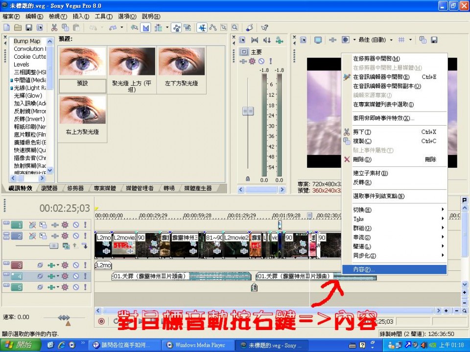Click the Record button in transport bar
Viewport: 470px width, 352px height.
coord(102,321)
